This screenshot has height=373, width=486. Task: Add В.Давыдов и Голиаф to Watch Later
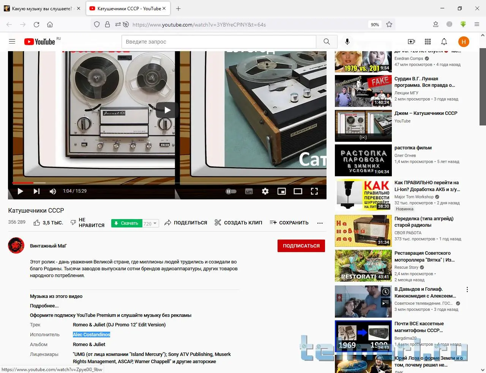386,292
